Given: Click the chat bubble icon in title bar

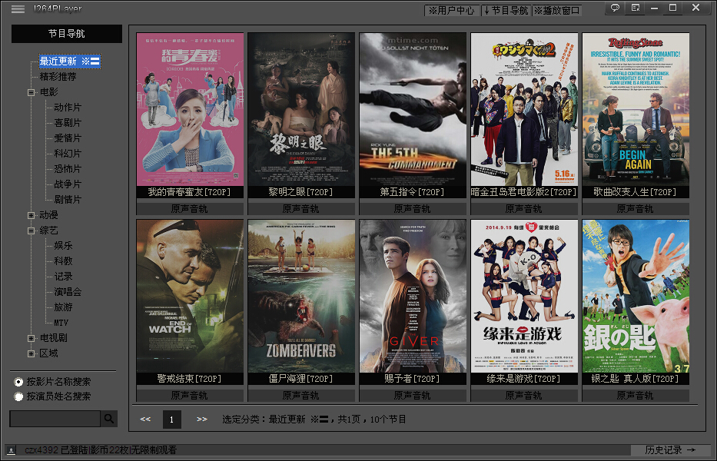Looking at the screenshot, I should (x=616, y=8).
